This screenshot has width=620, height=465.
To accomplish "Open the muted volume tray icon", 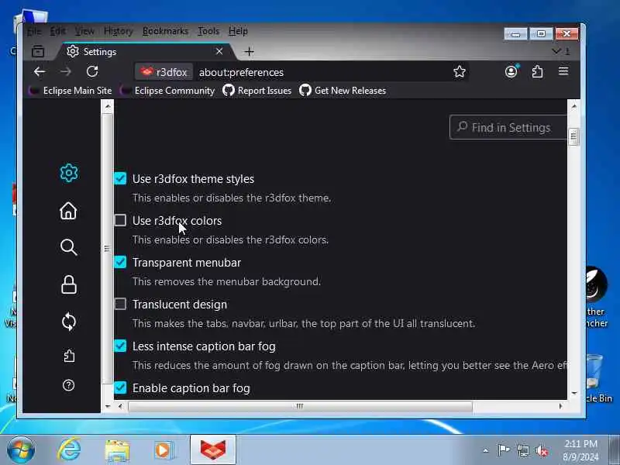I will pos(542,450).
